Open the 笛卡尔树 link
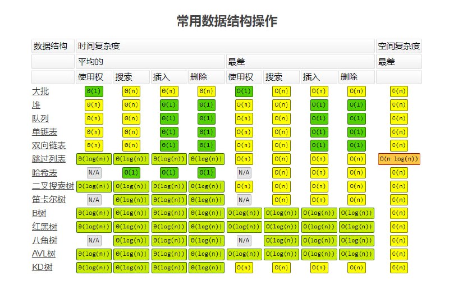 (49, 199)
